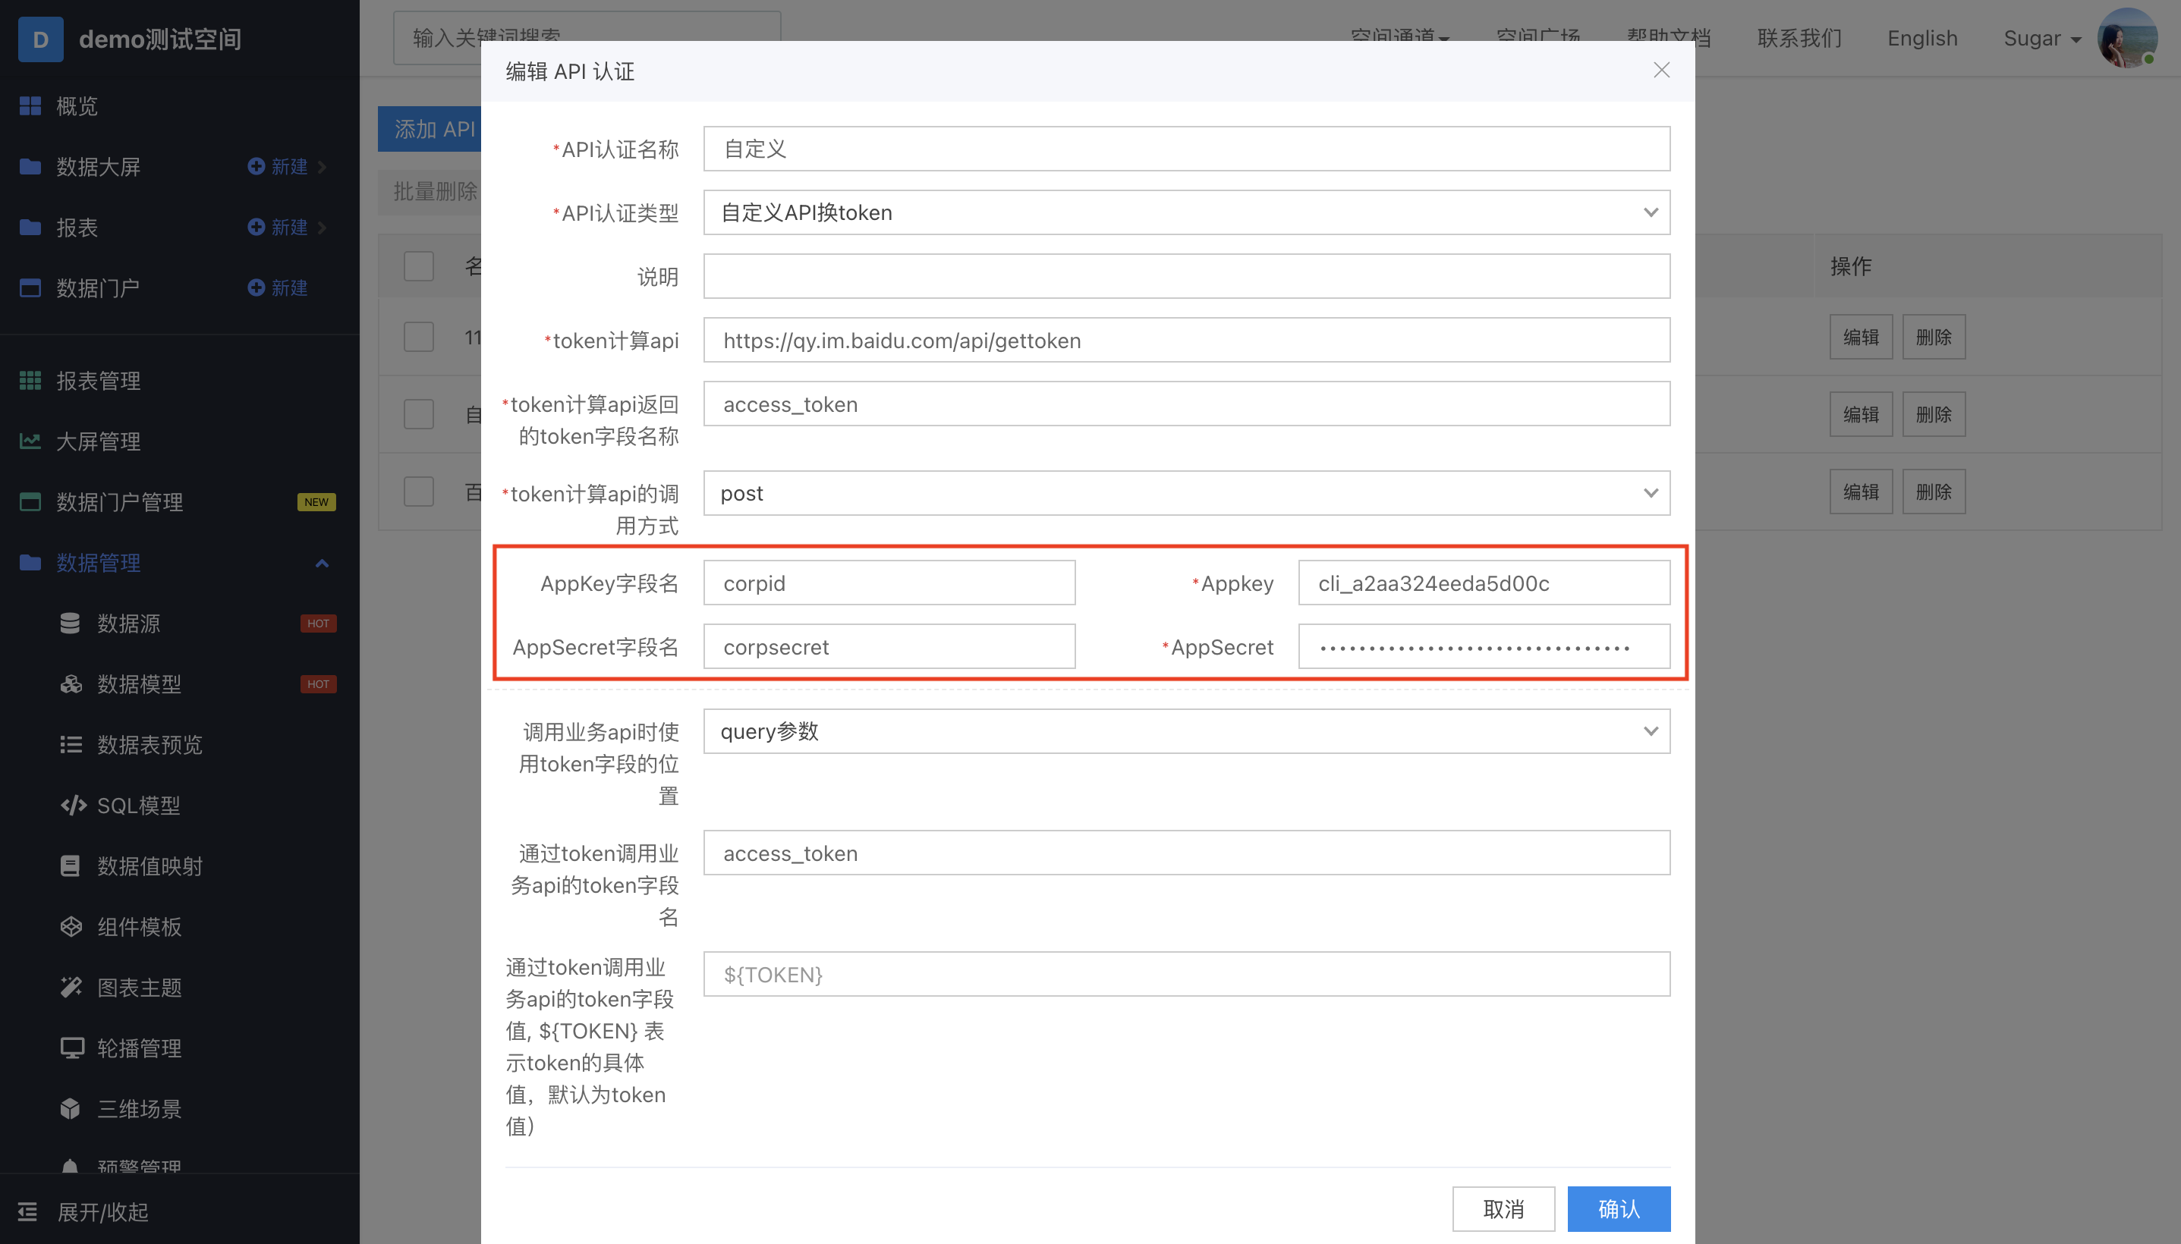This screenshot has width=2181, height=1244.
Task: Open 轮播管理 monitor icon
Action: (72, 1048)
